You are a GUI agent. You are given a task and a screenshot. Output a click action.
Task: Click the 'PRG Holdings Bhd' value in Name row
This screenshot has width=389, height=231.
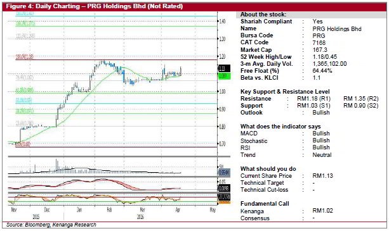(x=337, y=29)
